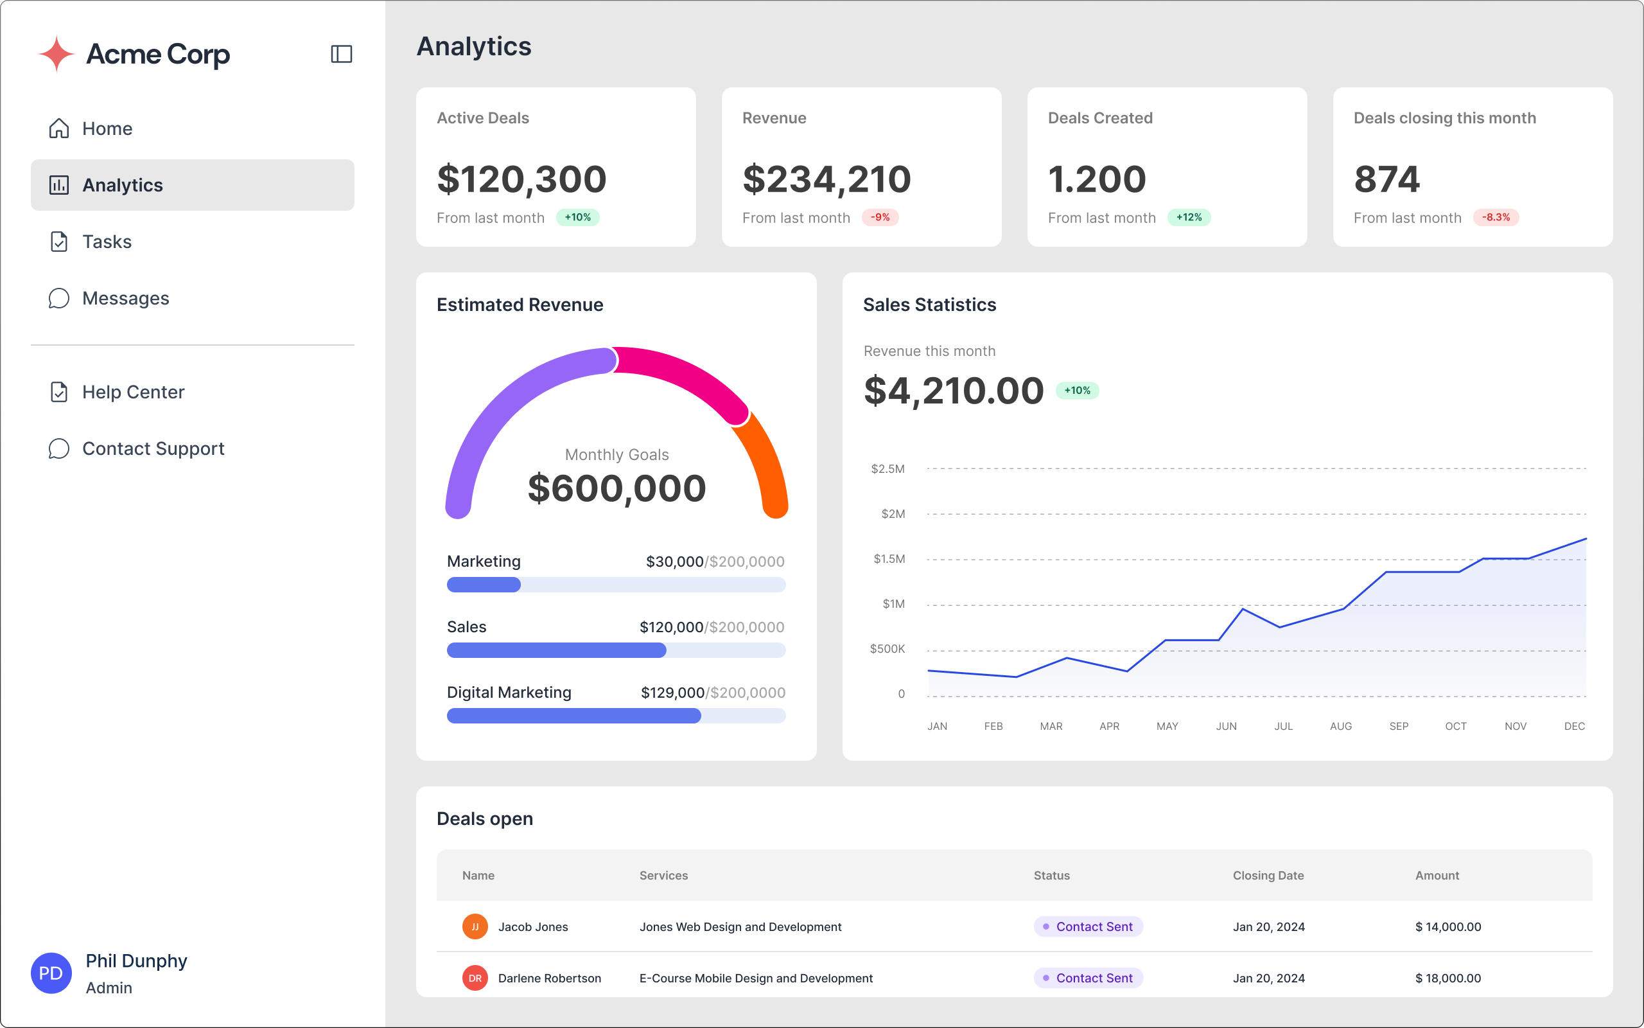Click the Contact Support chat icon
Screen dimensions: 1644x1028
(x=59, y=448)
